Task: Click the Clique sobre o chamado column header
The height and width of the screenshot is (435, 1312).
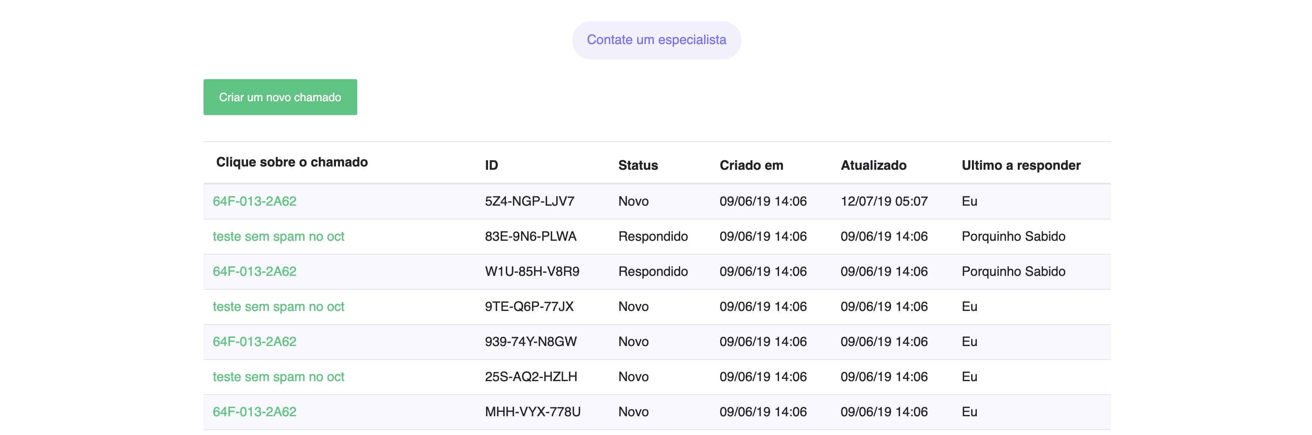Action: pos(291,162)
